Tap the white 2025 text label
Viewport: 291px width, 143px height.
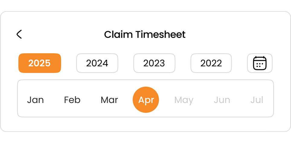pyautogui.click(x=39, y=63)
